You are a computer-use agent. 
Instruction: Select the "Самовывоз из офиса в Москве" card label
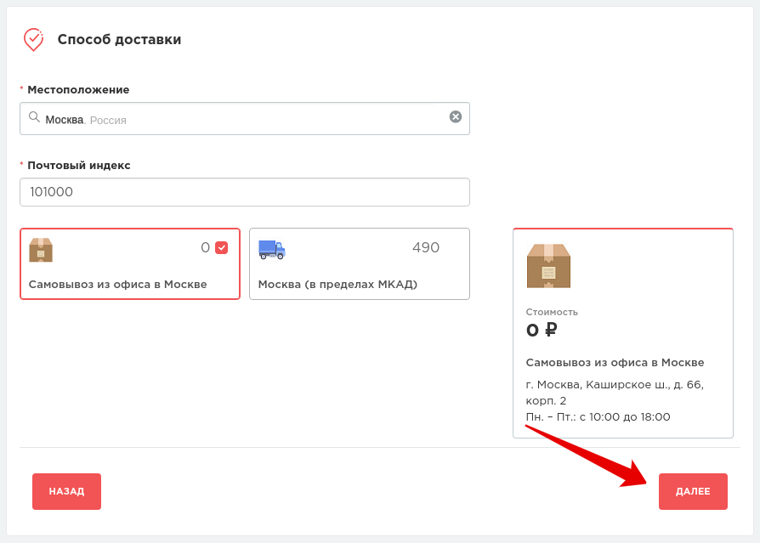pos(117,284)
